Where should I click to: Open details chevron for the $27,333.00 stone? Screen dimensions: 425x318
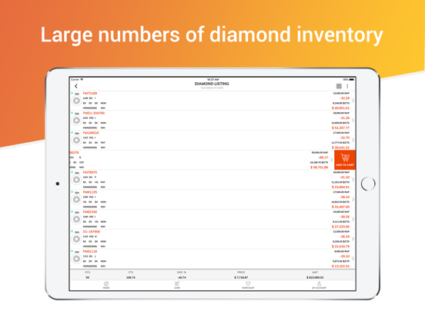click(353, 219)
